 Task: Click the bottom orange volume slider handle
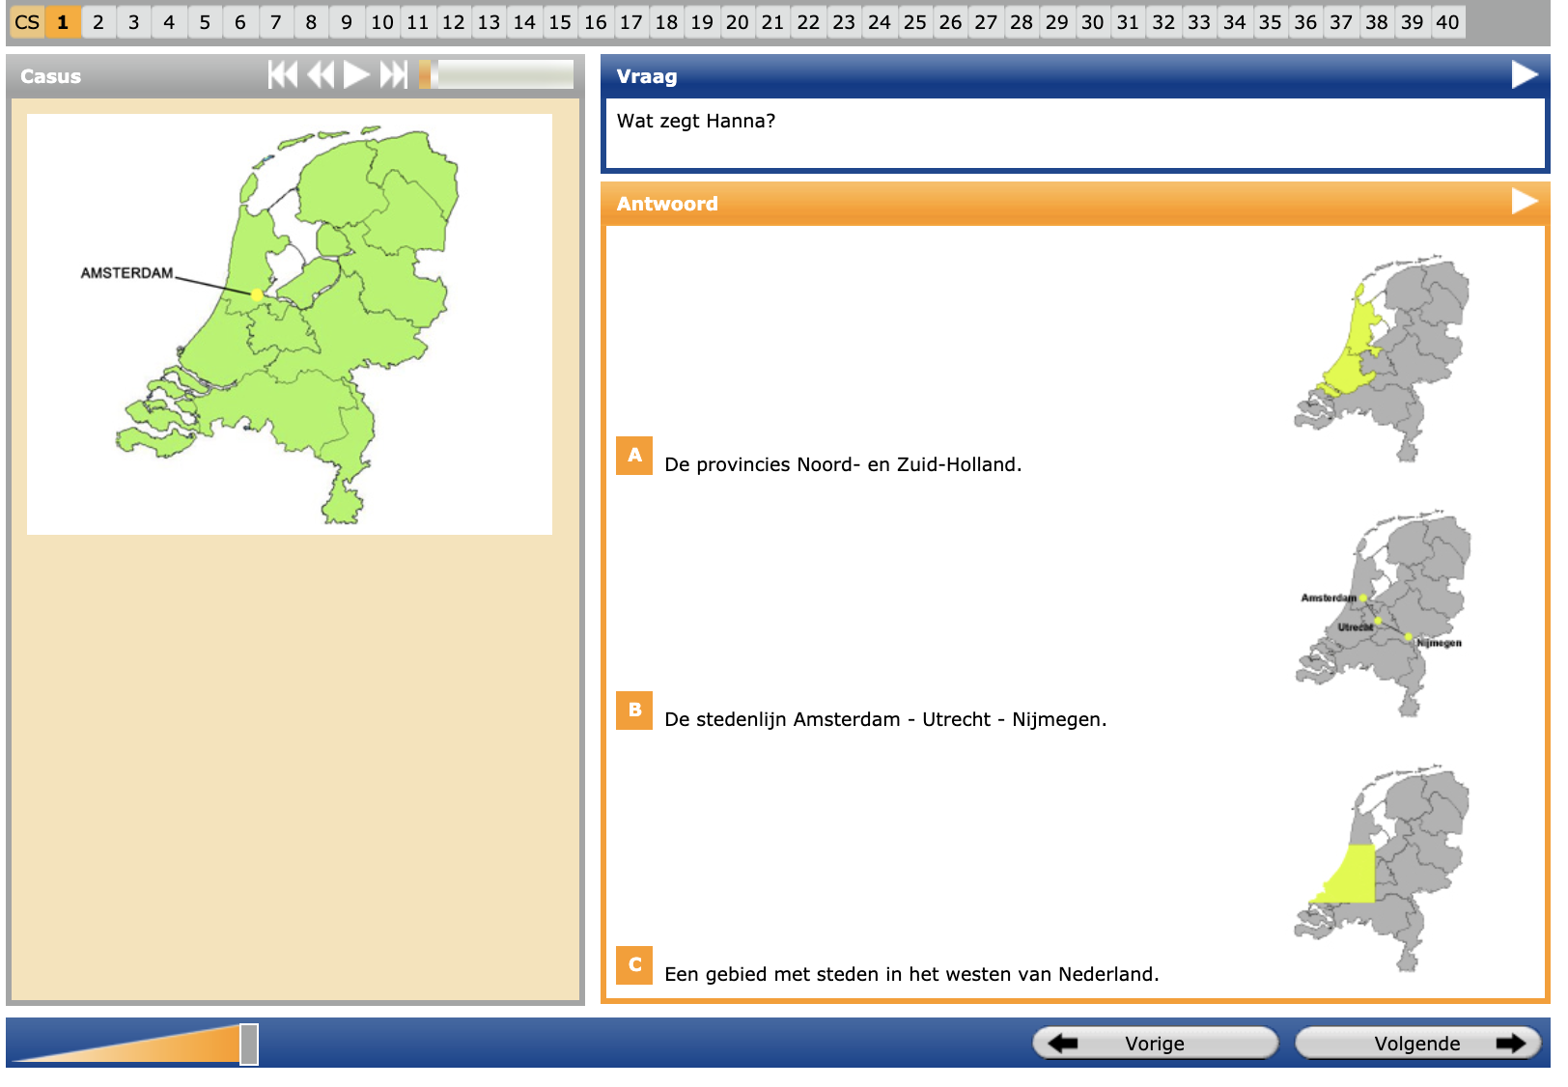click(249, 1045)
